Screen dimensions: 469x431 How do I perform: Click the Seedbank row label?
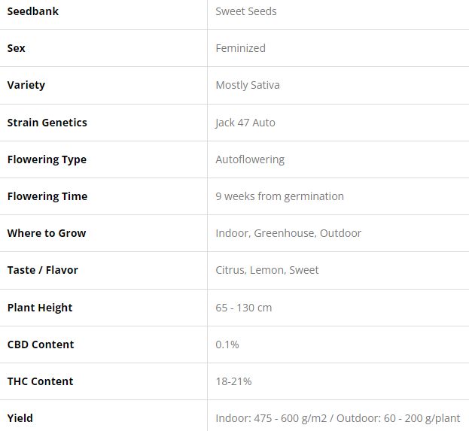point(32,11)
